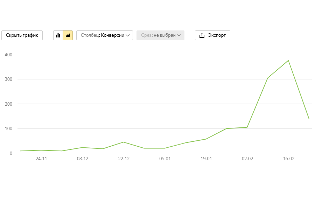
Task: Click the line point above the 19.01 label
Action: click(206, 139)
